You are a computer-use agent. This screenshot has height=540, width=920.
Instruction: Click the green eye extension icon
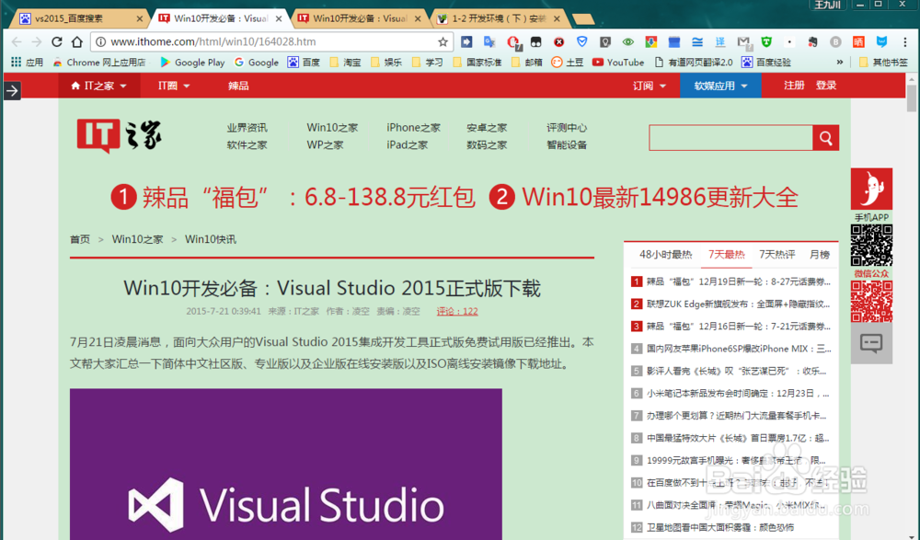[x=627, y=41]
